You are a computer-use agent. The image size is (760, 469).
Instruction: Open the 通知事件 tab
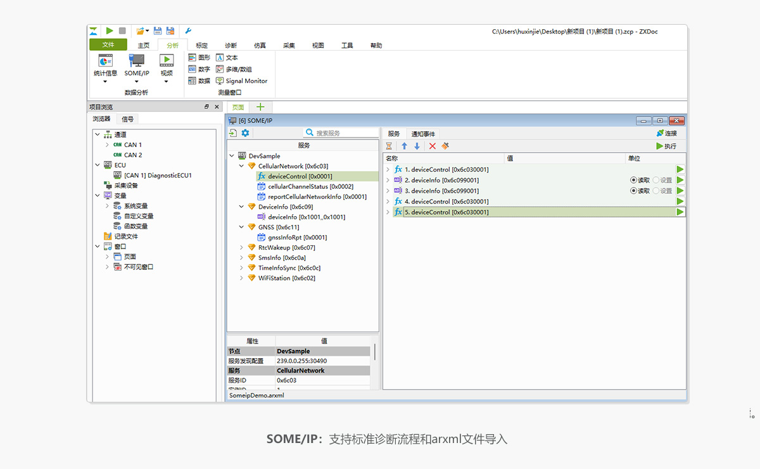click(423, 134)
